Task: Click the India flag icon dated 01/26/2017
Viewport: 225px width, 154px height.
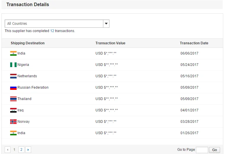Action: coord(13,133)
